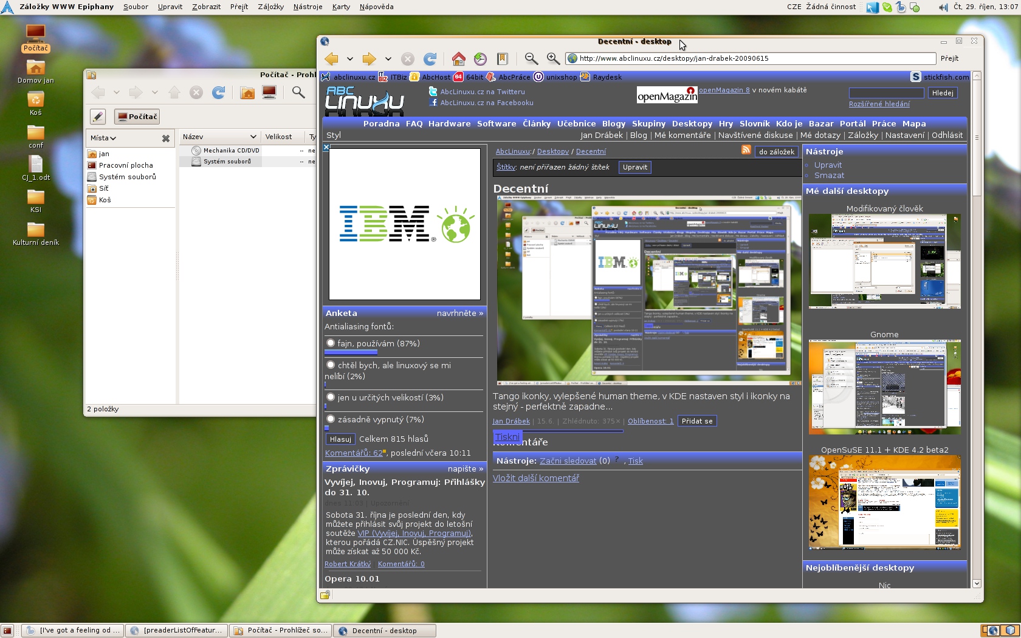Click the file manager Reload icon
The height and width of the screenshot is (638, 1021).
tap(218, 92)
